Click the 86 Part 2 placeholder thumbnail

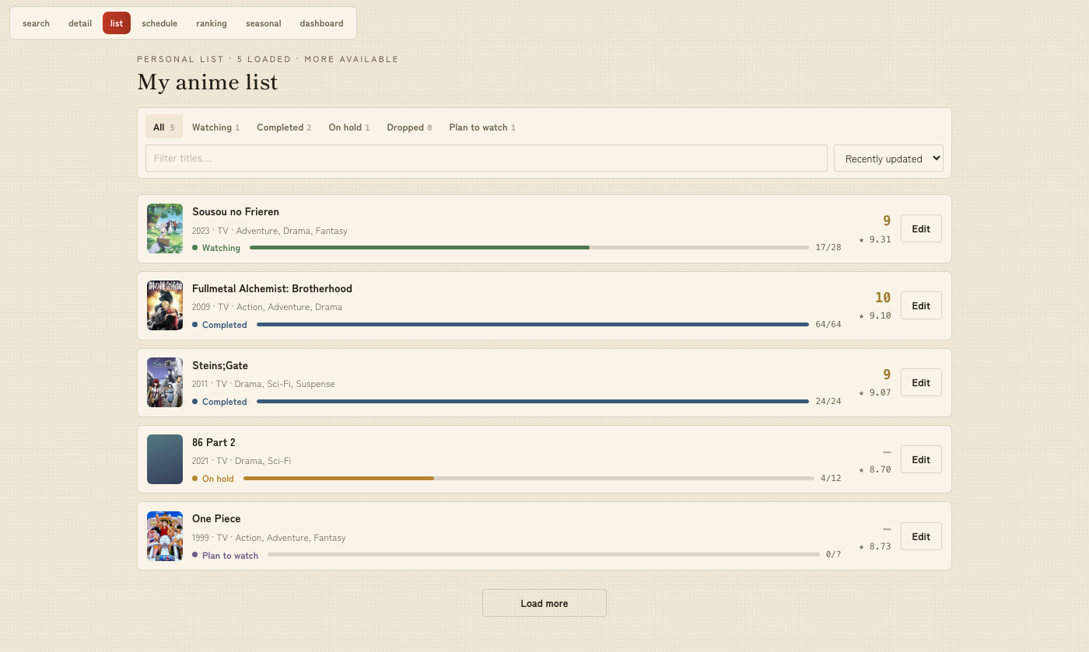[x=165, y=459]
